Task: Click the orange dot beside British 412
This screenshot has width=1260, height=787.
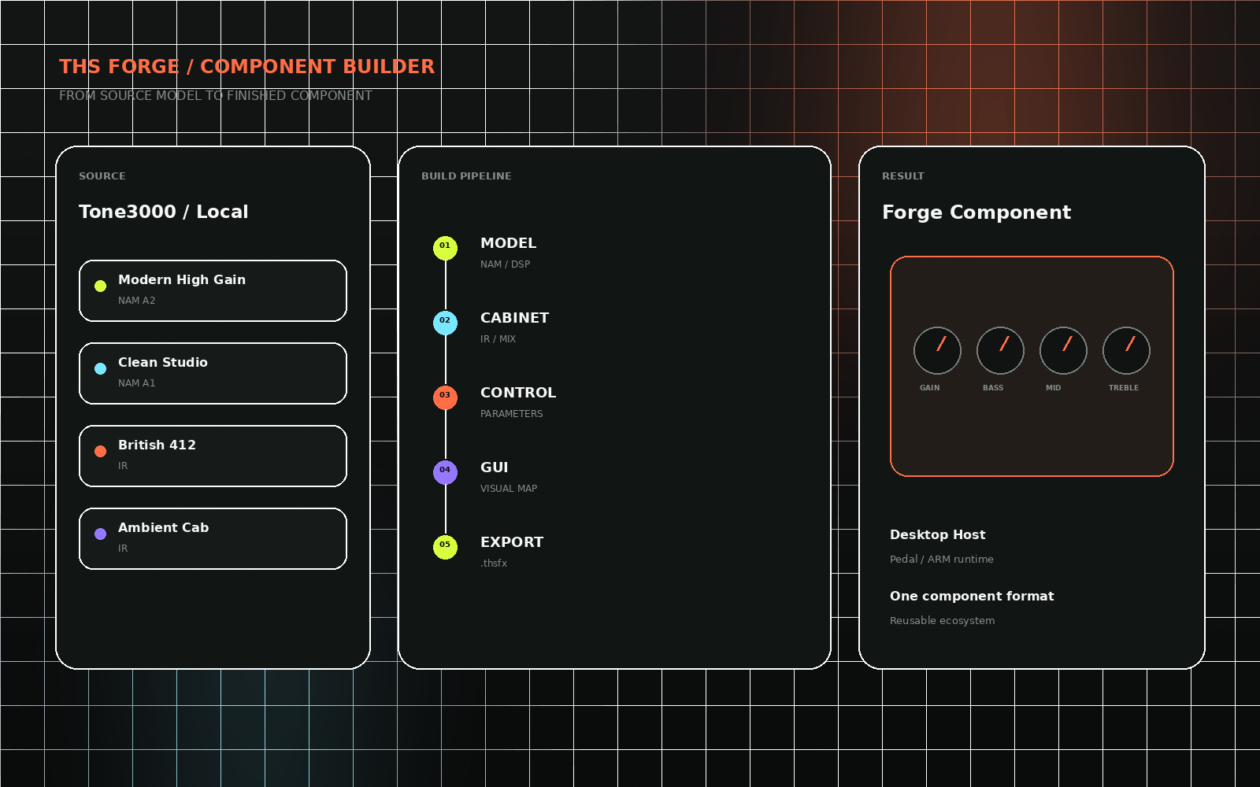Action: (100, 451)
